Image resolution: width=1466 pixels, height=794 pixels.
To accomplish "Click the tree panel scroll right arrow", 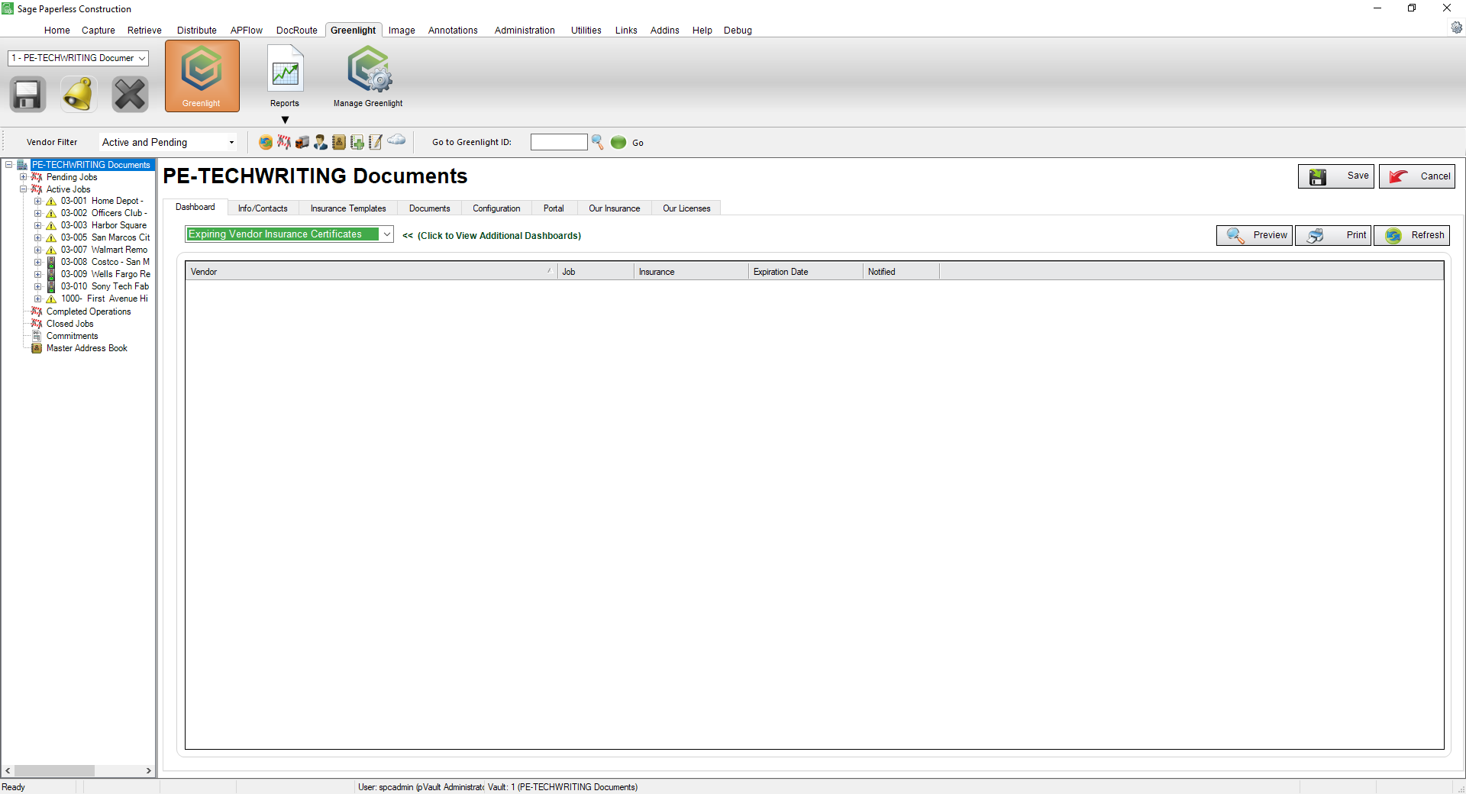I will click(149, 771).
